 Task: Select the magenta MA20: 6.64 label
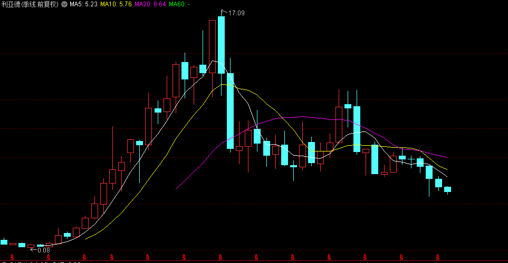click(150, 4)
